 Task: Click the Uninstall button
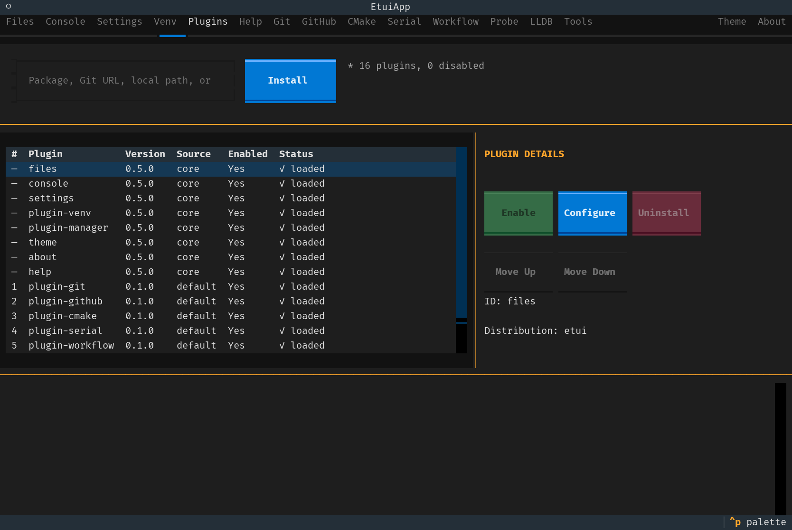click(x=667, y=213)
